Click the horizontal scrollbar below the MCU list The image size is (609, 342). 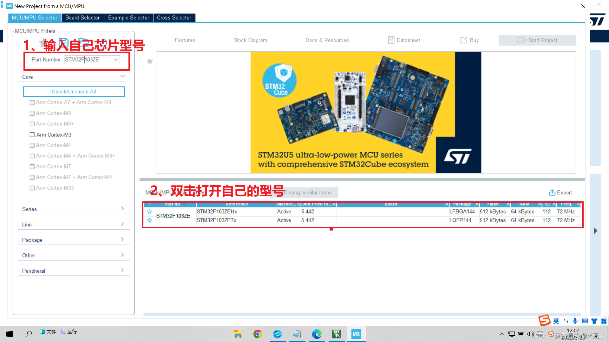[362, 314]
